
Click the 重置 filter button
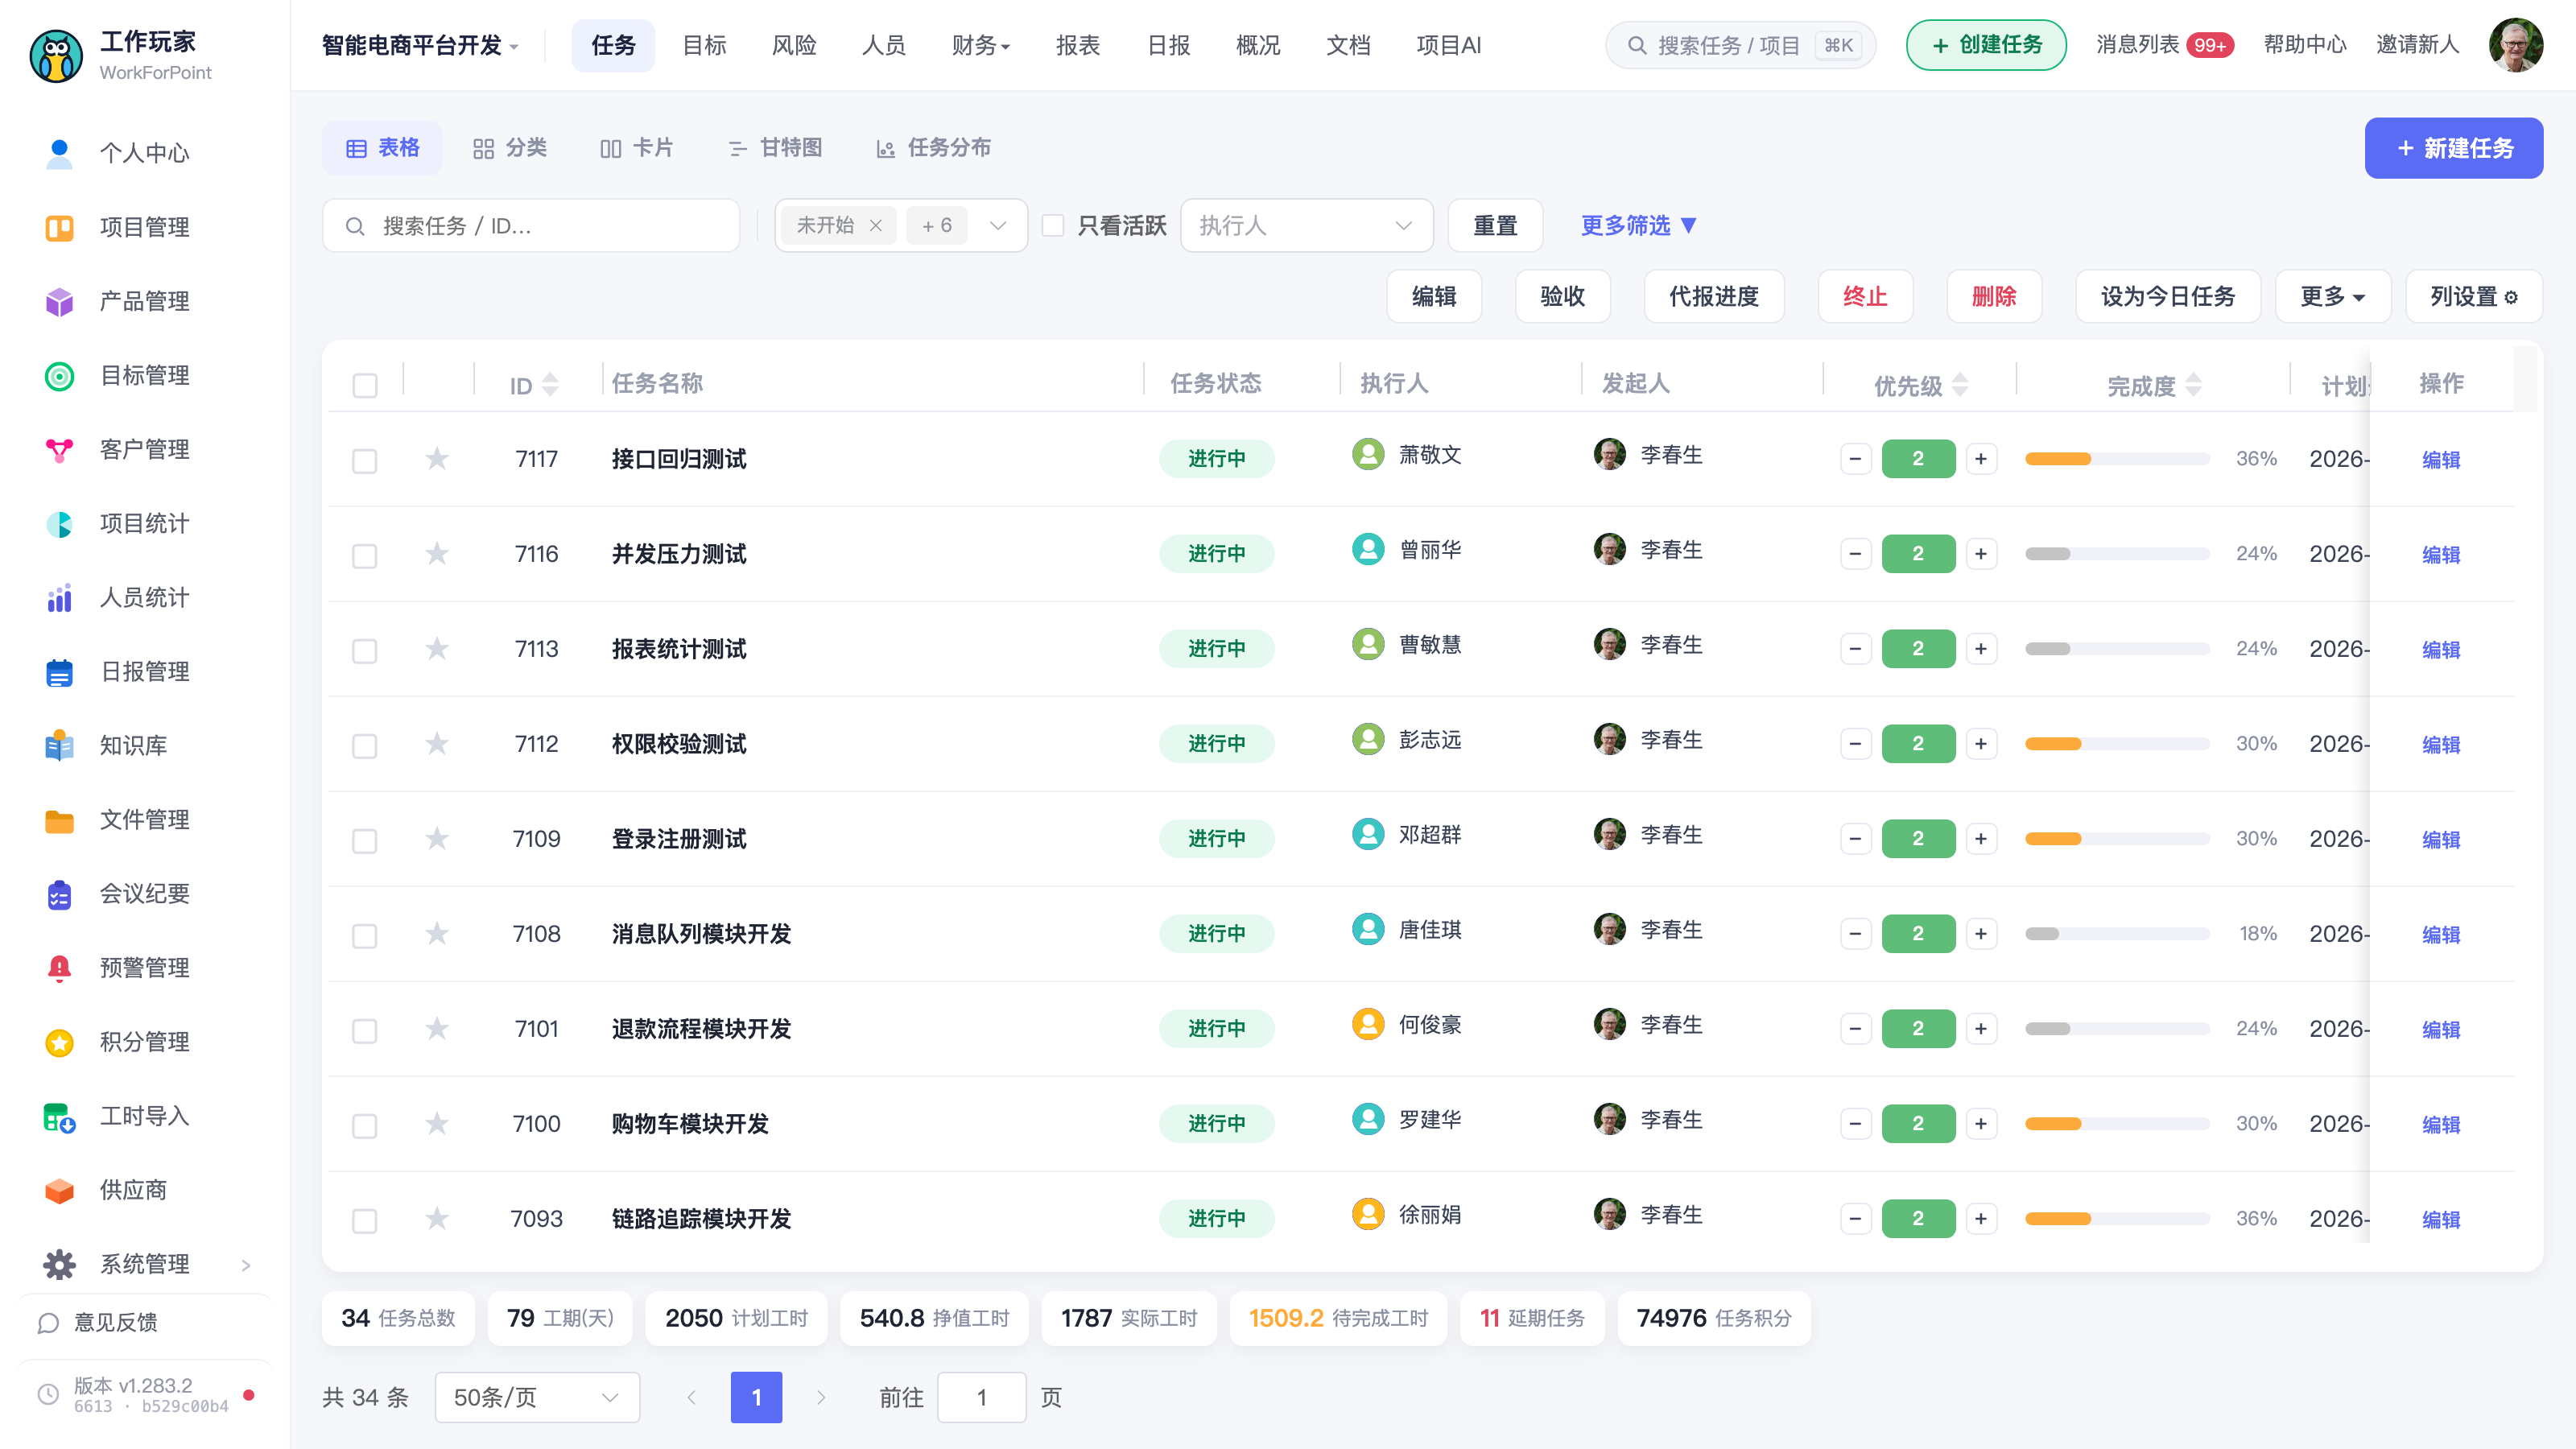coord(1495,225)
